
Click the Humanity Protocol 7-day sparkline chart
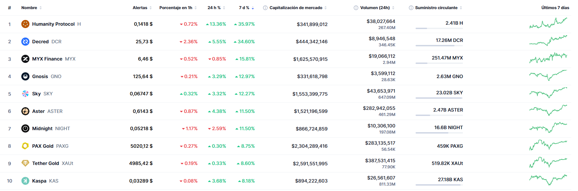tap(548, 23)
